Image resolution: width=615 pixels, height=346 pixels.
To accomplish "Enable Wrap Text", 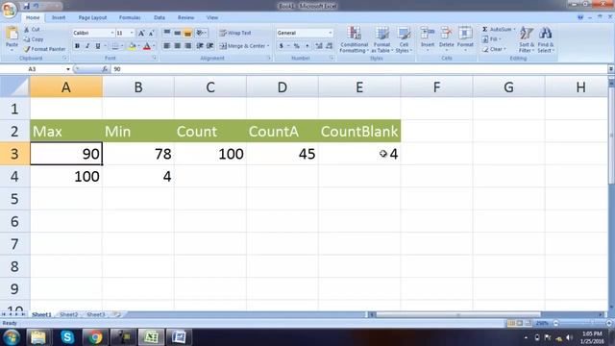I will (x=234, y=33).
